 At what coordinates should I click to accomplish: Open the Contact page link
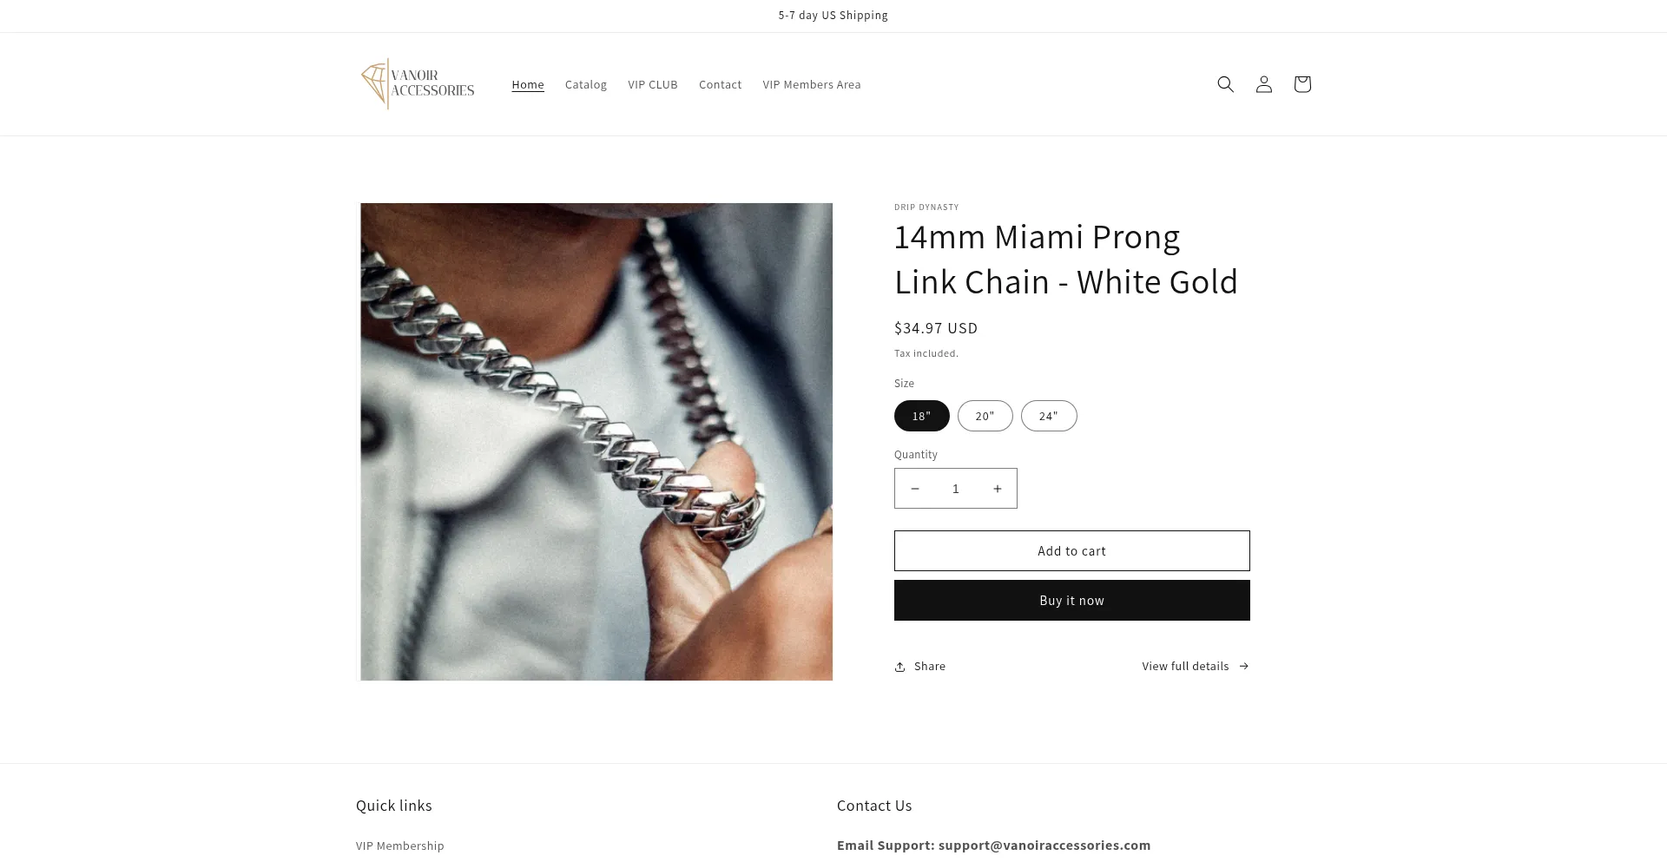pos(720,84)
